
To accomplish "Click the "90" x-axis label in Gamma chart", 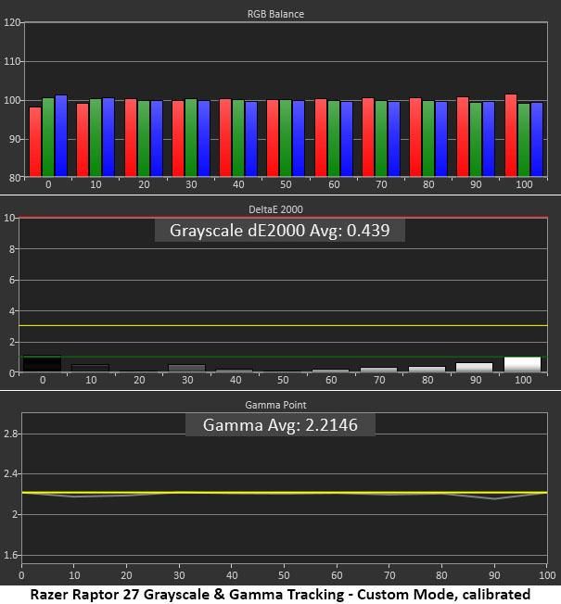I will point(494,575).
